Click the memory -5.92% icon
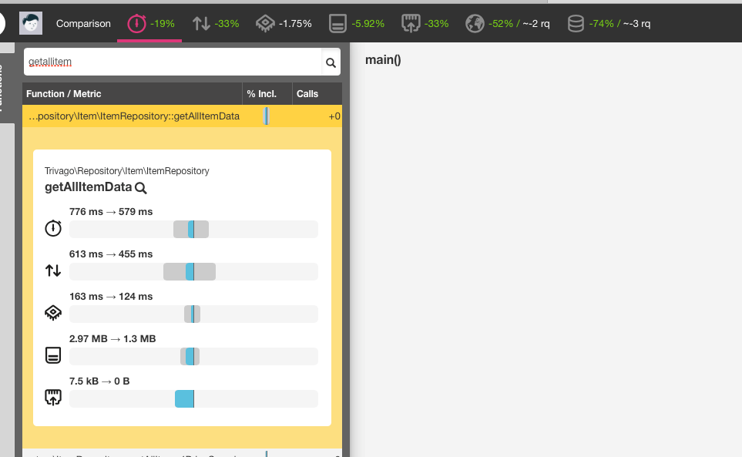 (337, 23)
